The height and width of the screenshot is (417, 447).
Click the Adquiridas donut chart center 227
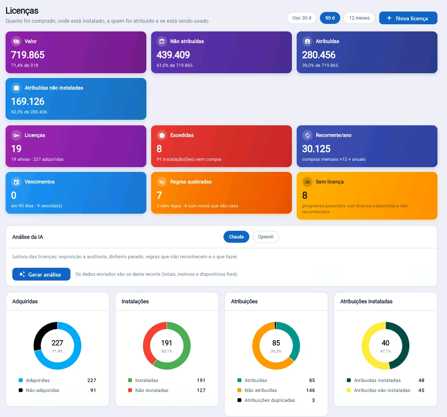click(x=57, y=343)
